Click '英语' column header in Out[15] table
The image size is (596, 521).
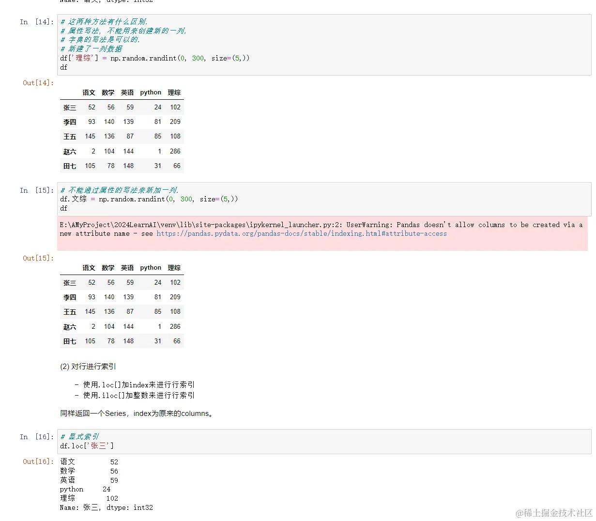coord(127,268)
